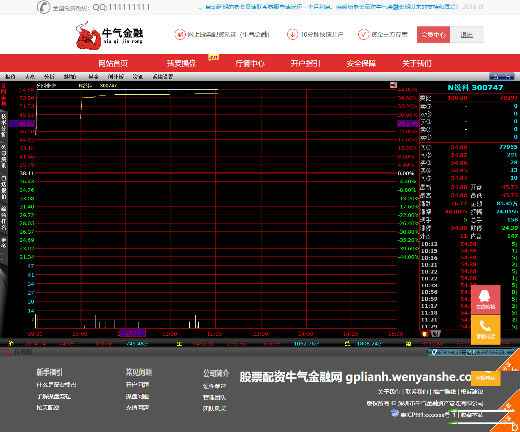Image resolution: width=520 pixels, height=432 pixels.
Task: Select the 技术分析 side tab
Action: (x=4, y=125)
